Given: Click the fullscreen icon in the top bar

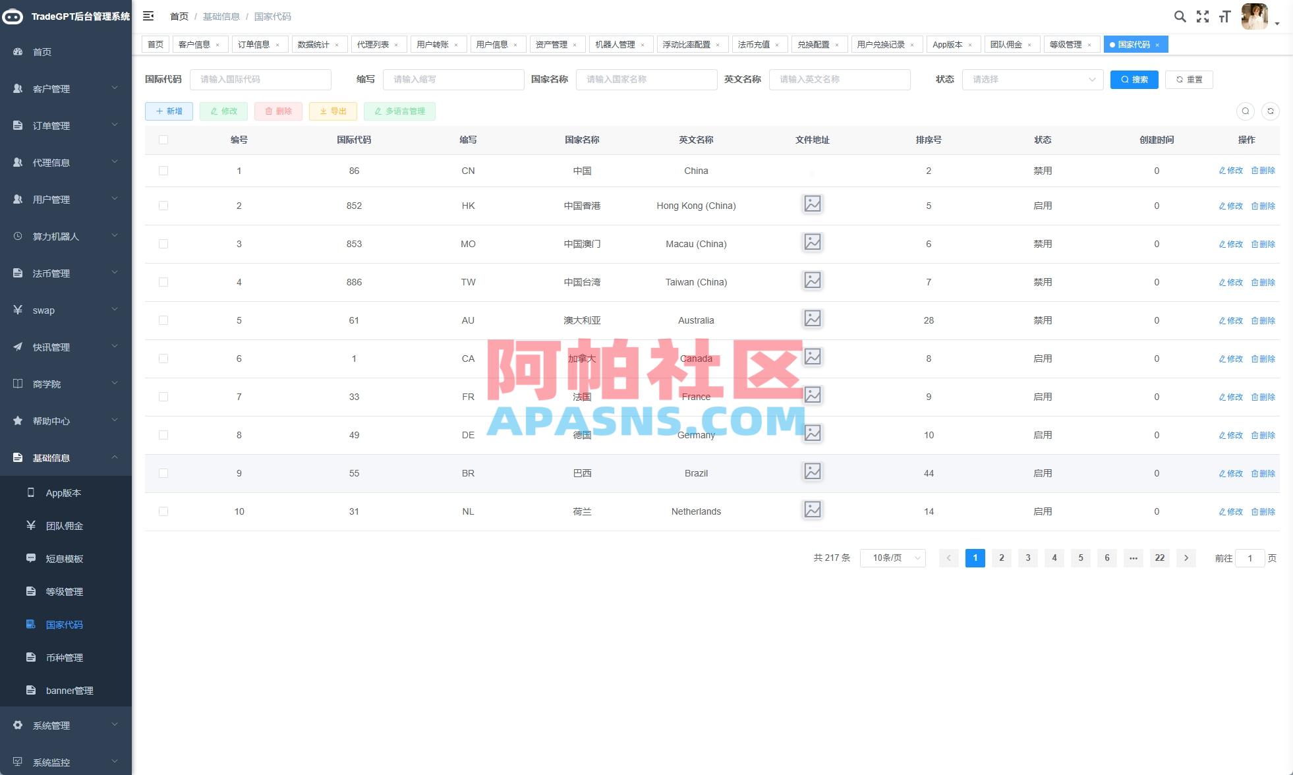Looking at the screenshot, I should [x=1203, y=16].
